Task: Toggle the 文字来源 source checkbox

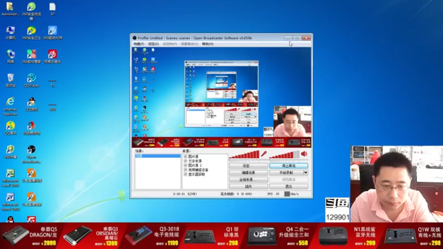Action: (186, 161)
